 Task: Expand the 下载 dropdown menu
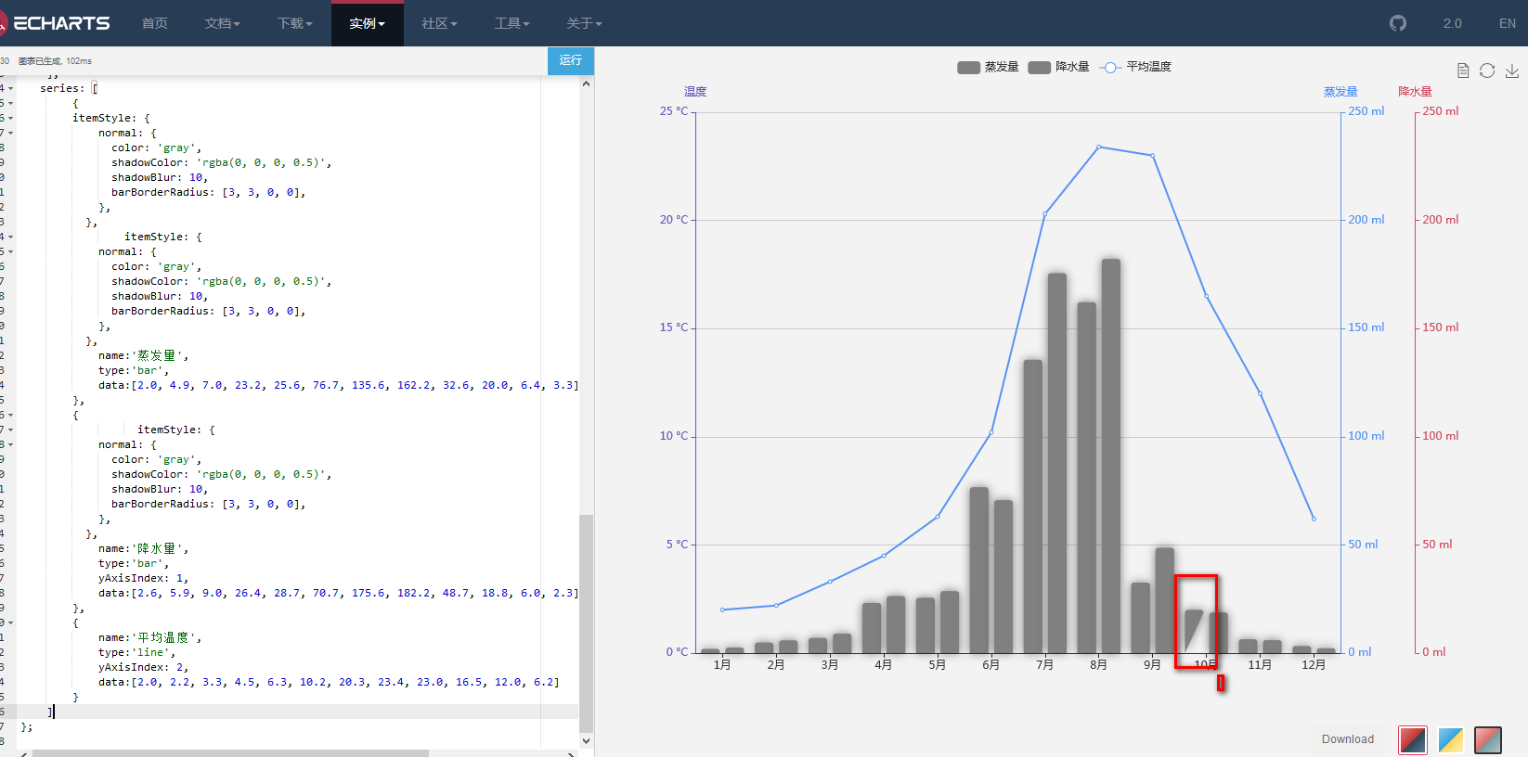(294, 23)
